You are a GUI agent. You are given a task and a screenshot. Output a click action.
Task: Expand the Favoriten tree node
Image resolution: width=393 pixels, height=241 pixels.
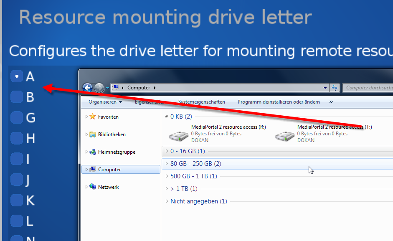(x=86, y=117)
